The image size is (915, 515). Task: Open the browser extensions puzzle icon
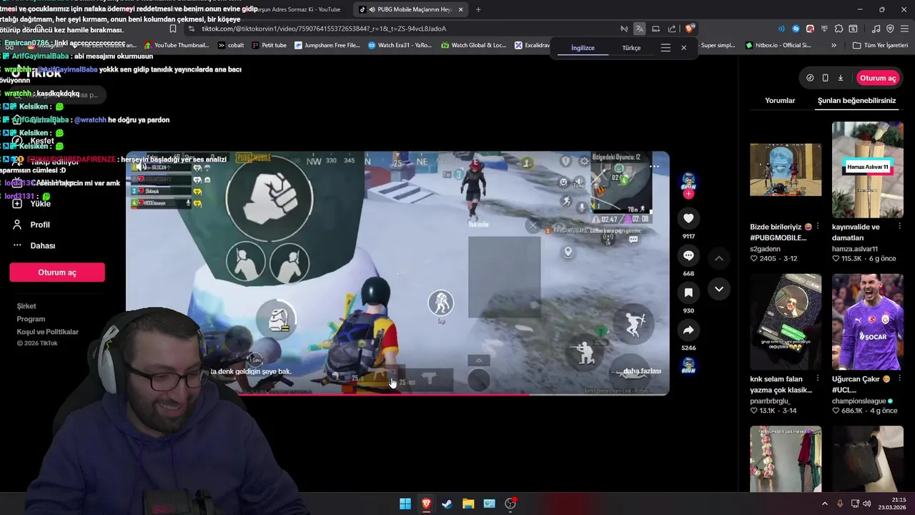tap(839, 29)
